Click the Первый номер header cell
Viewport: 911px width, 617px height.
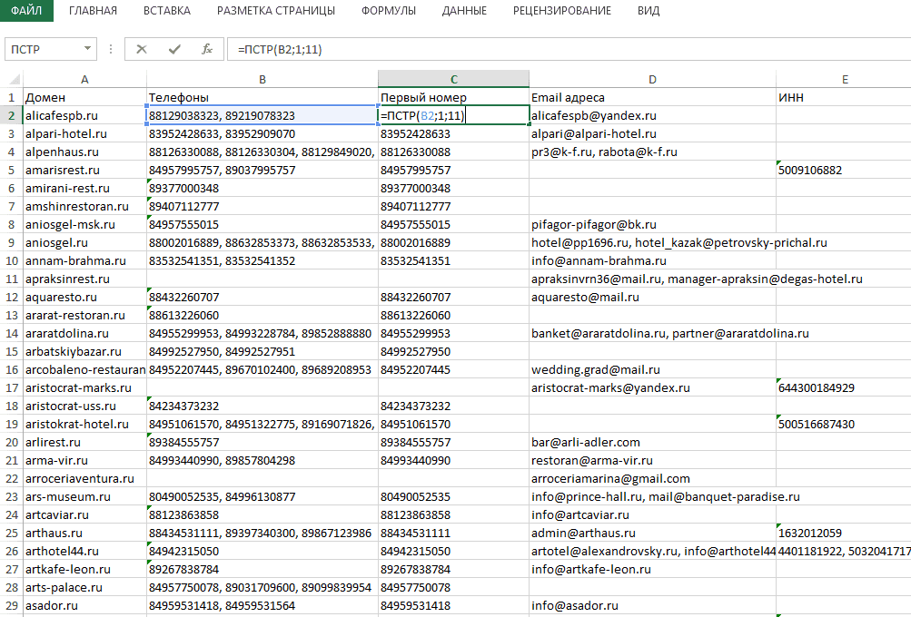pos(454,97)
